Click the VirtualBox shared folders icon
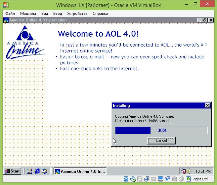217x185 pixels. click(x=153, y=179)
